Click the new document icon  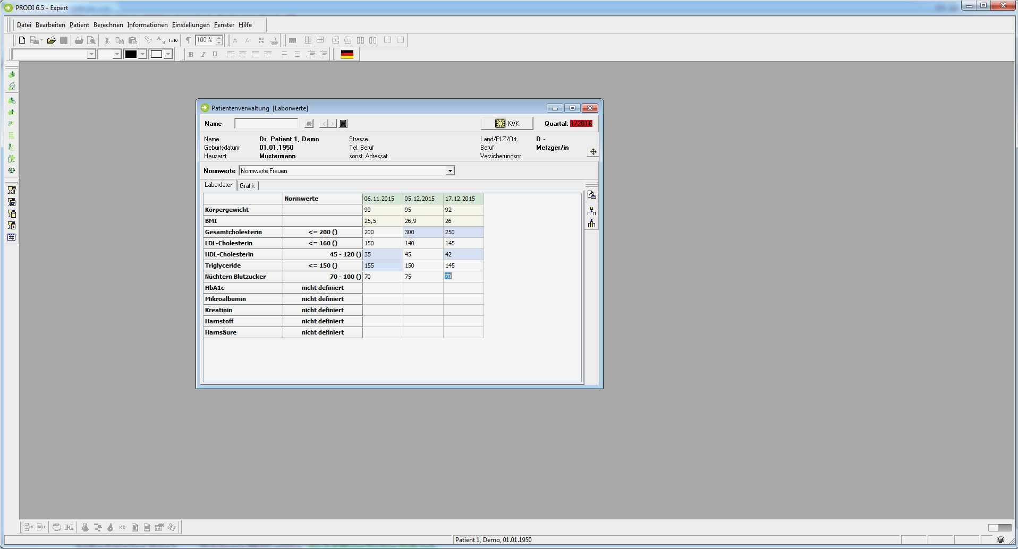pyautogui.click(x=22, y=40)
